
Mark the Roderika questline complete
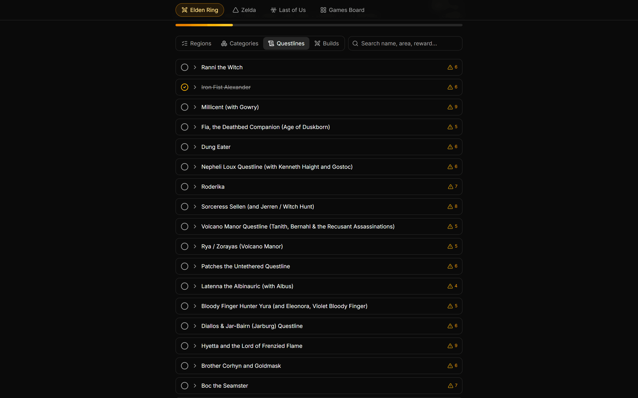click(x=184, y=187)
